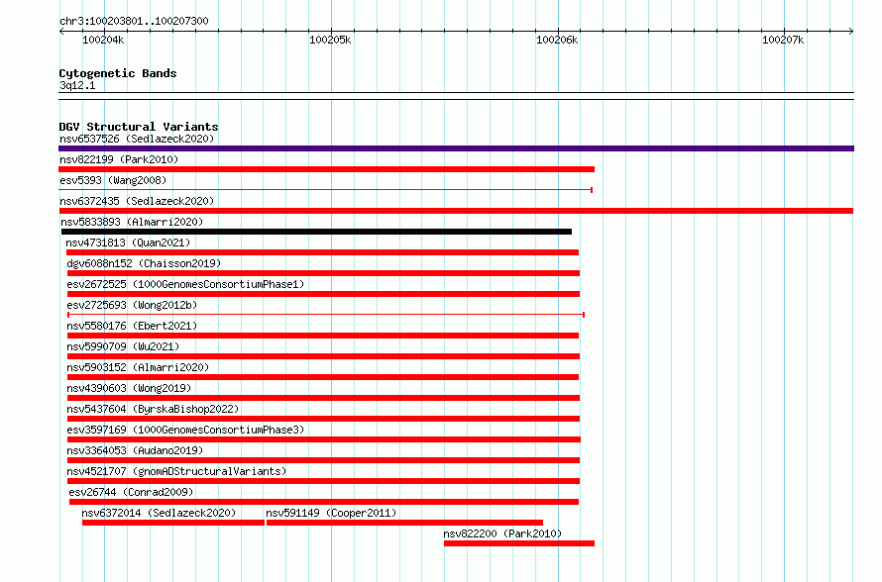Click the nsv5833893 (Almarri2020) label

click(132, 222)
